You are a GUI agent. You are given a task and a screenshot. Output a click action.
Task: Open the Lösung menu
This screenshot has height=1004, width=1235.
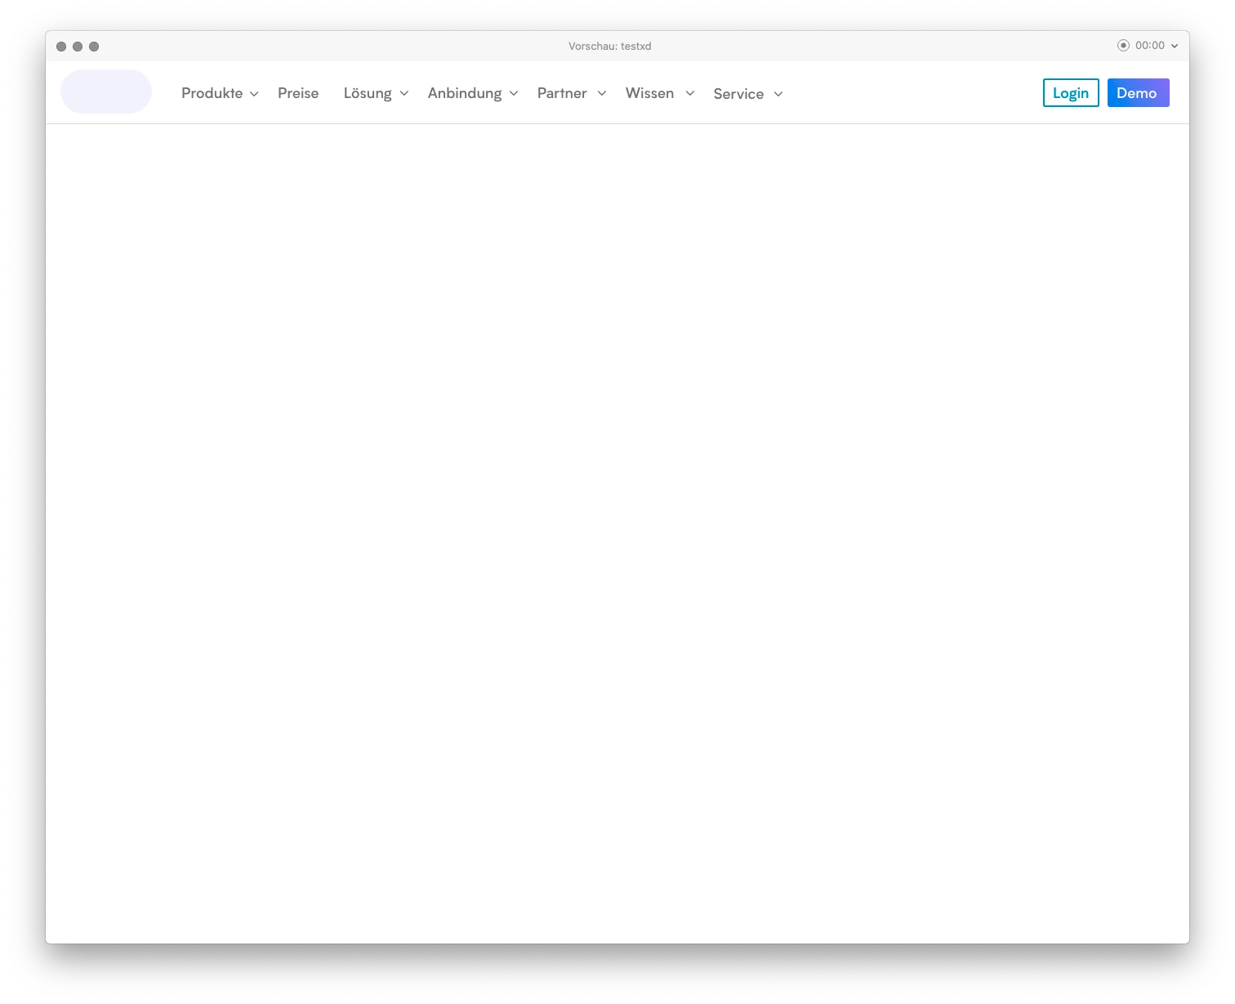(368, 93)
